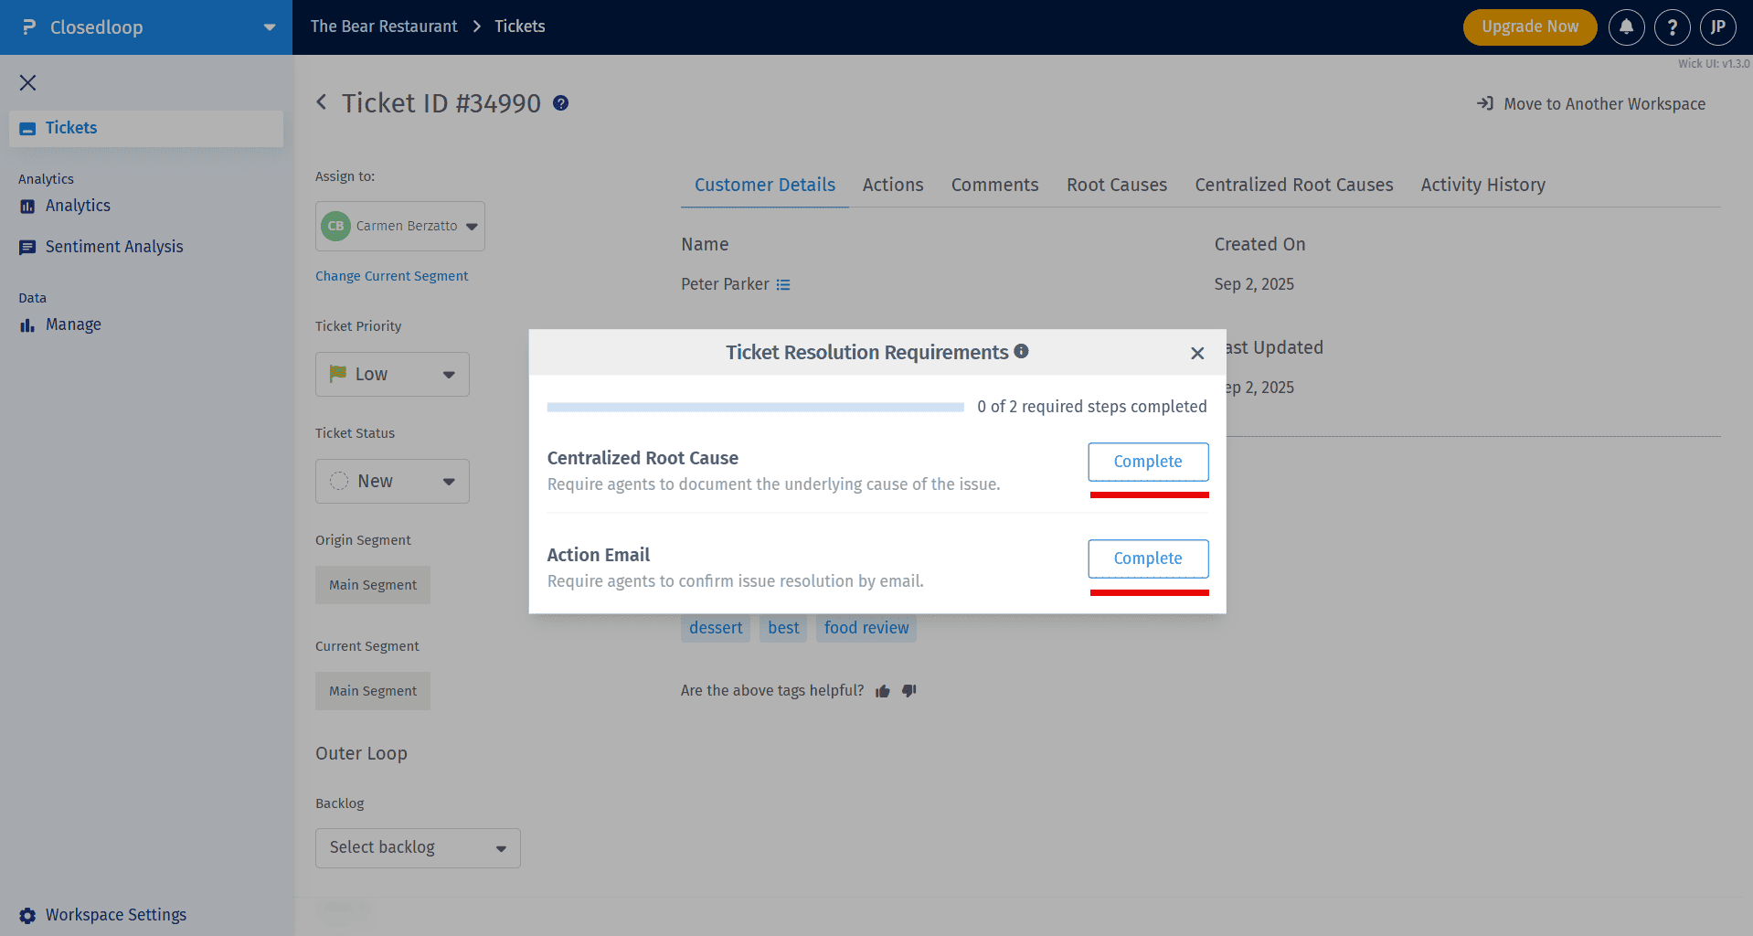1753x936 pixels.
Task: Expand the Ticket Status dropdown
Action: pyautogui.click(x=392, y=482)
